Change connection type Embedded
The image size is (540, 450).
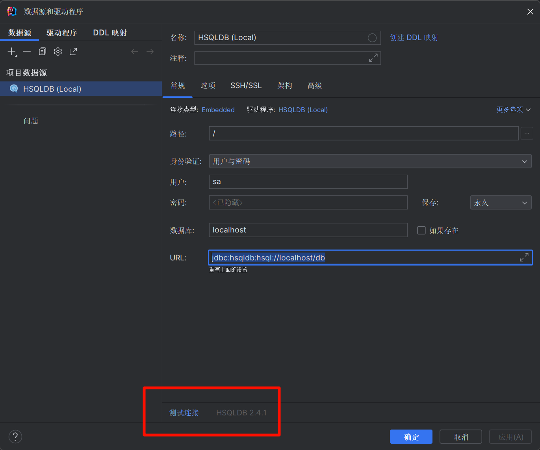pyautogui.click(x=218, y=110)
